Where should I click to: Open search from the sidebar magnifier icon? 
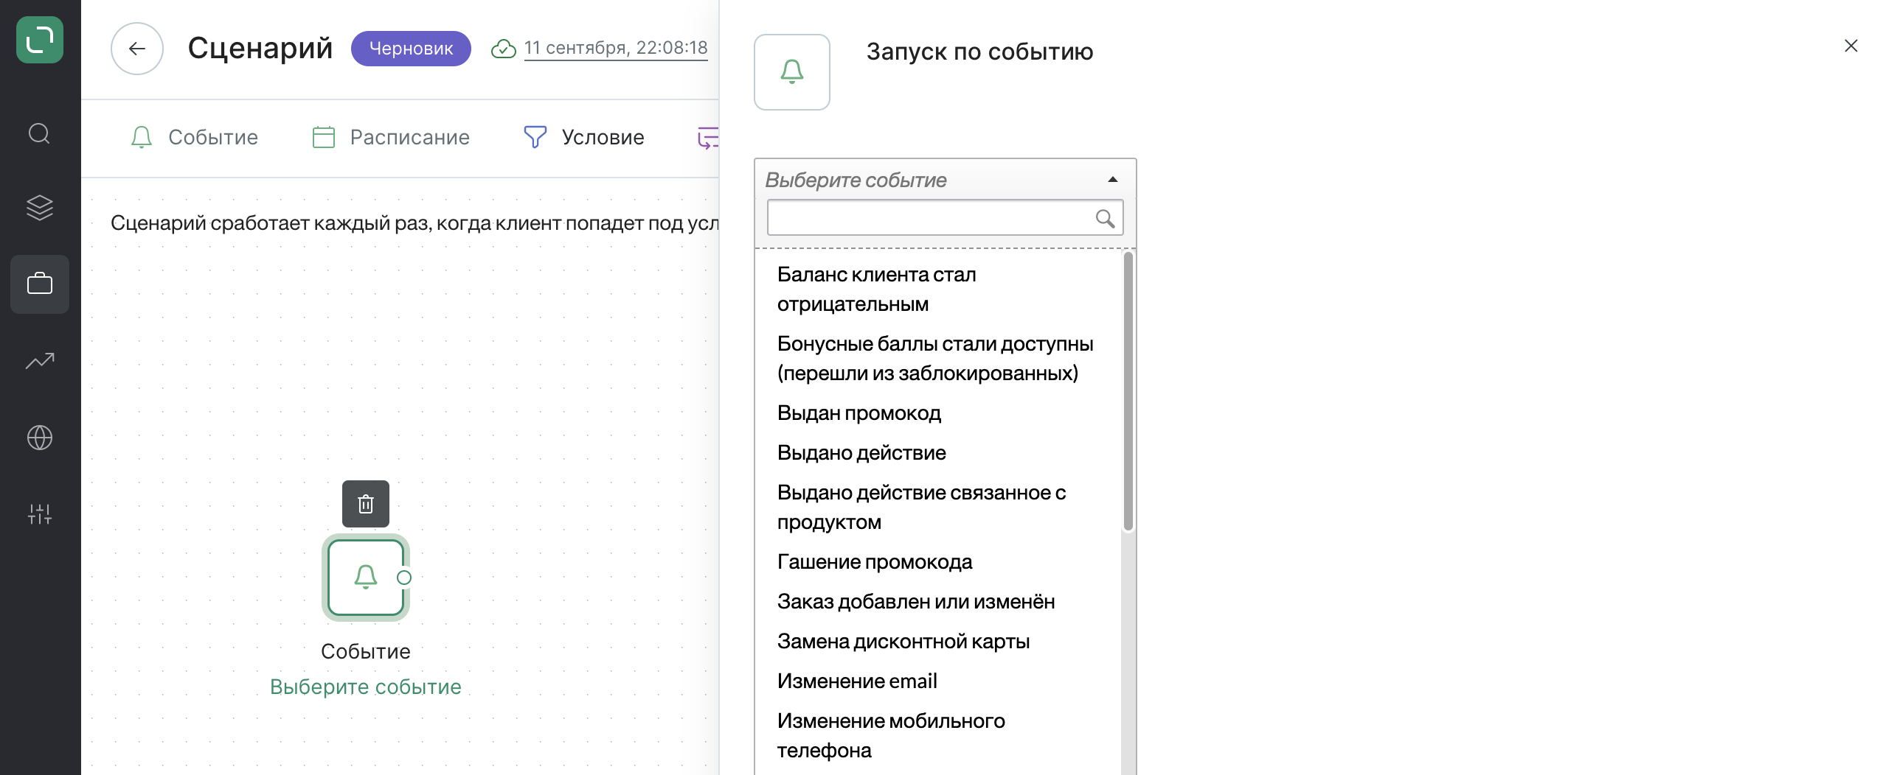39,133
